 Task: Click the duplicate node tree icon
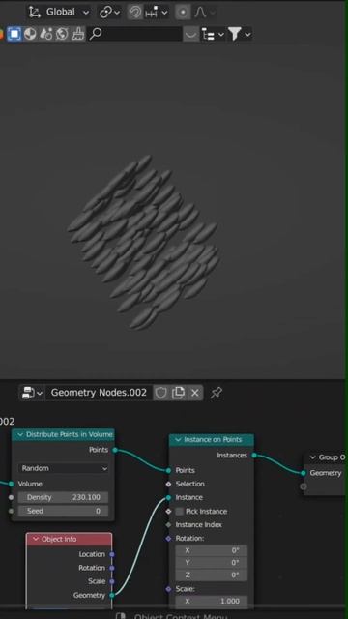[x=178, y=393]
